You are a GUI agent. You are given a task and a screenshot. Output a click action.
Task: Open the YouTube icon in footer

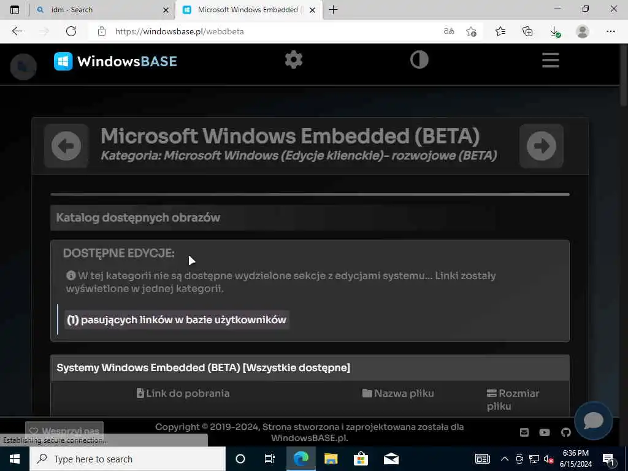click(545, 432)
